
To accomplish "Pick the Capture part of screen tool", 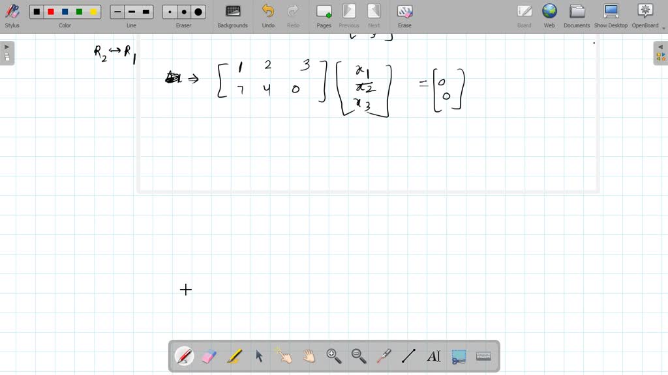I will click(458, 355).
